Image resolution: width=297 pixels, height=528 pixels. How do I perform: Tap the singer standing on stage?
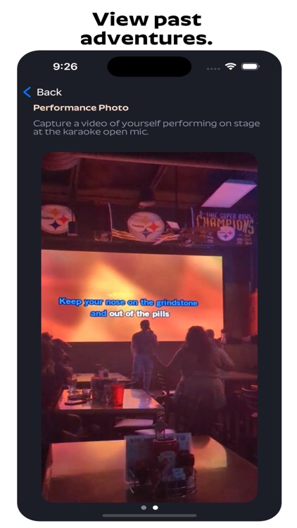coord(144,355)
